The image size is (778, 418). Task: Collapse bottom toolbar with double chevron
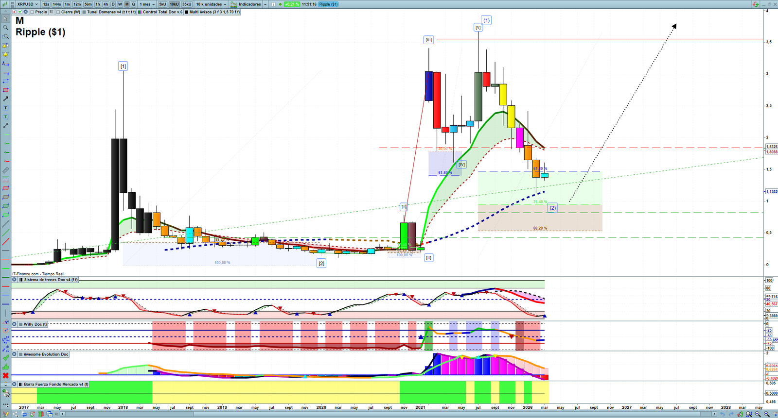pyautogui.click(x=56, y=414)
